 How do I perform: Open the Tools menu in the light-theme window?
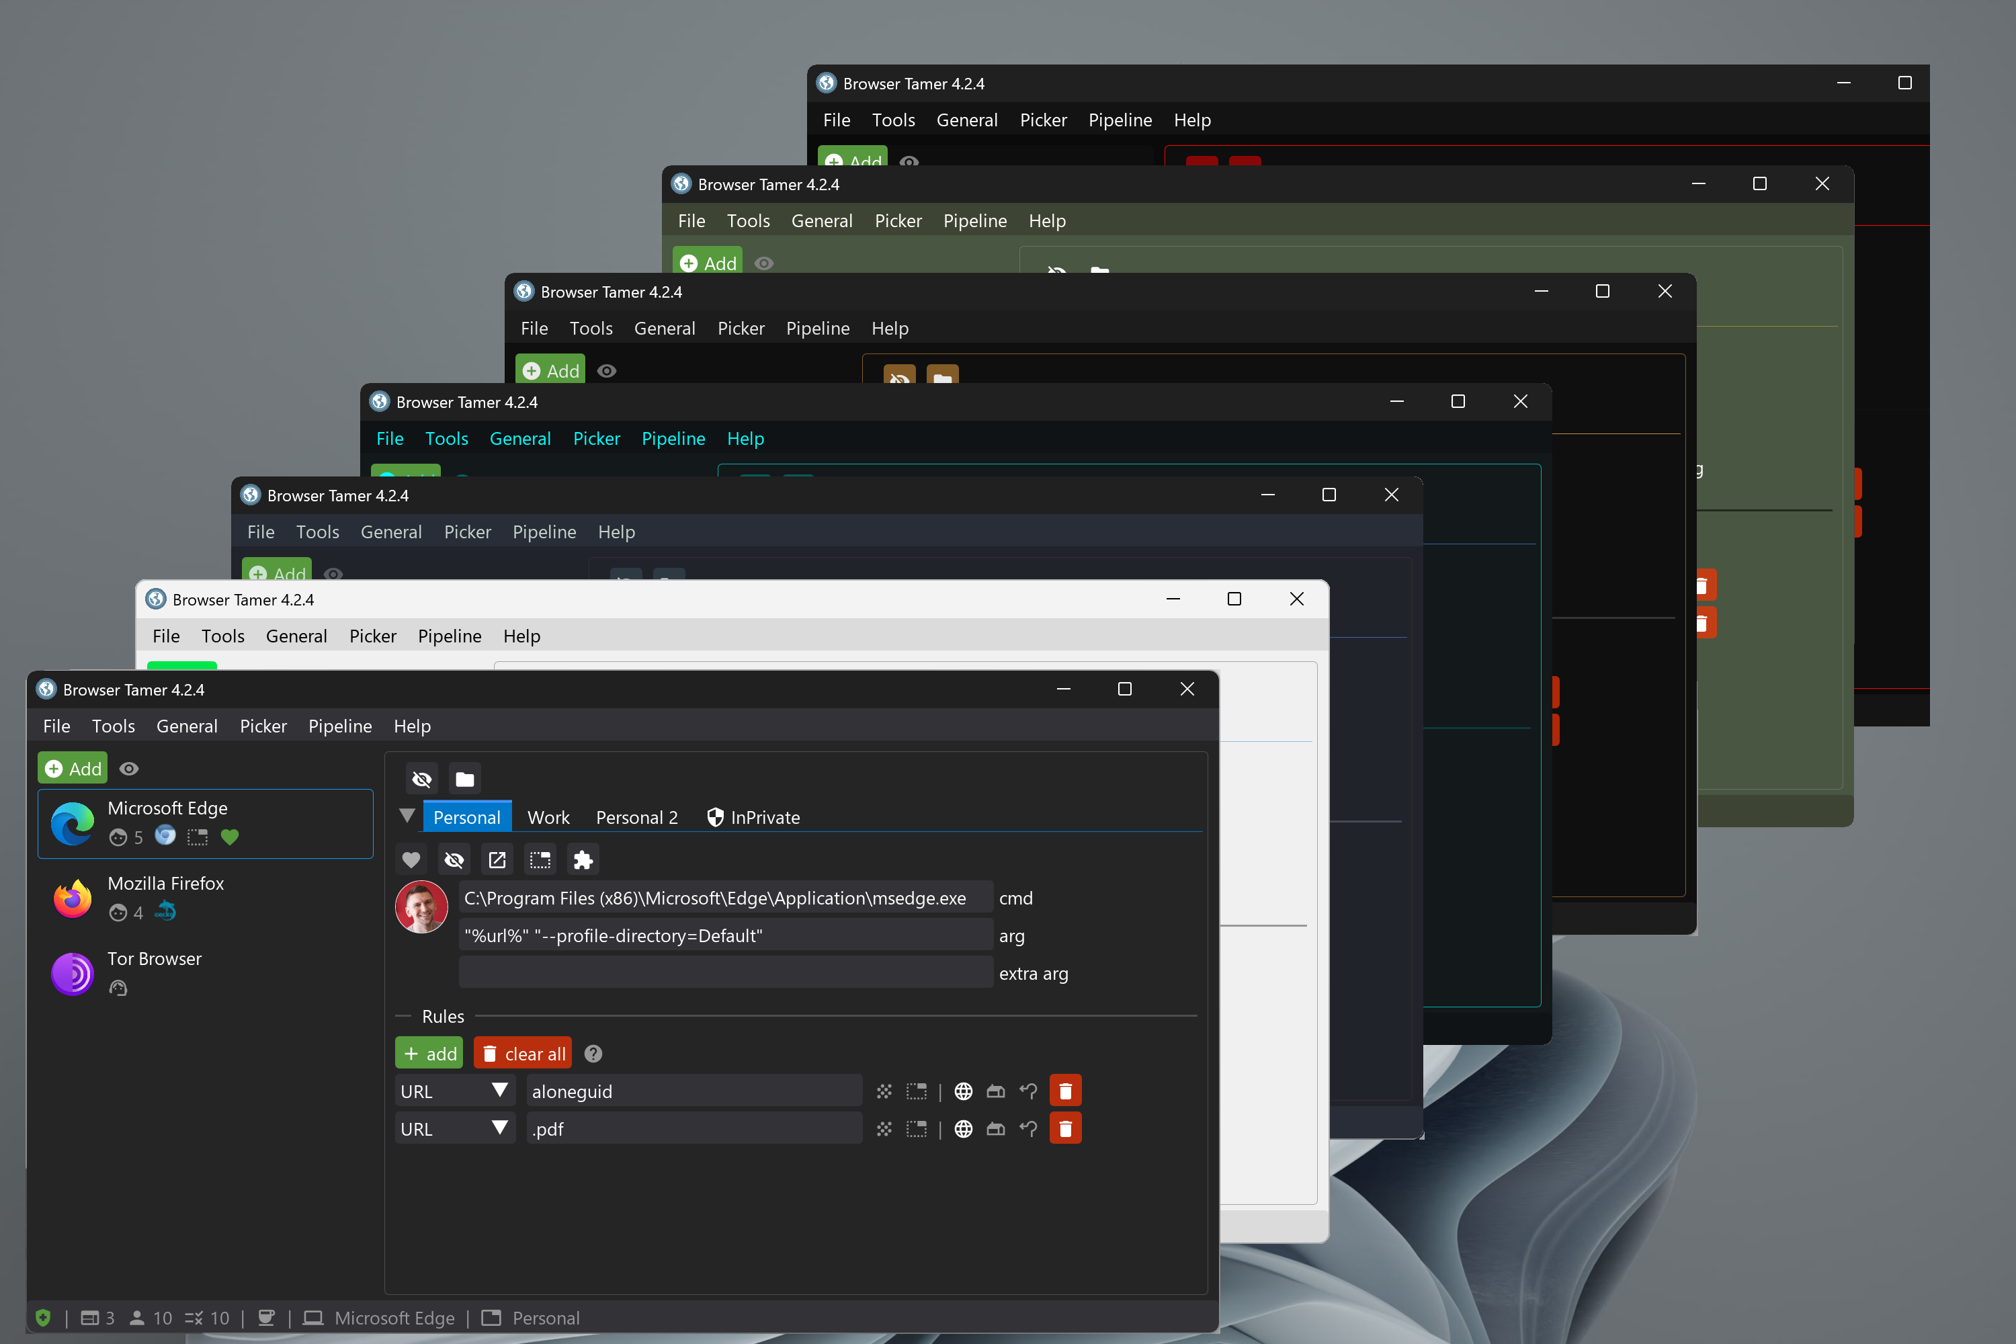[x=223, y=636]
